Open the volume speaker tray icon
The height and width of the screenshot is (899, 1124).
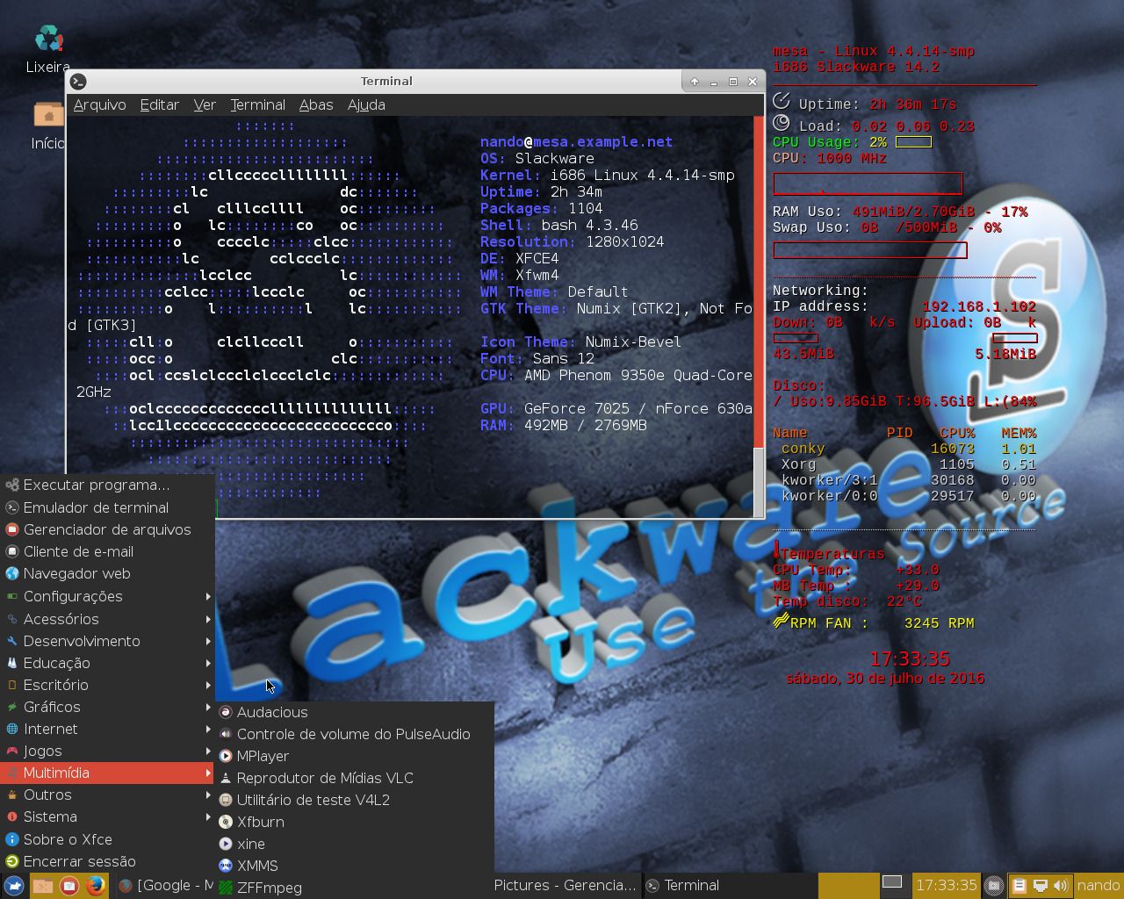coord(1061,886)
